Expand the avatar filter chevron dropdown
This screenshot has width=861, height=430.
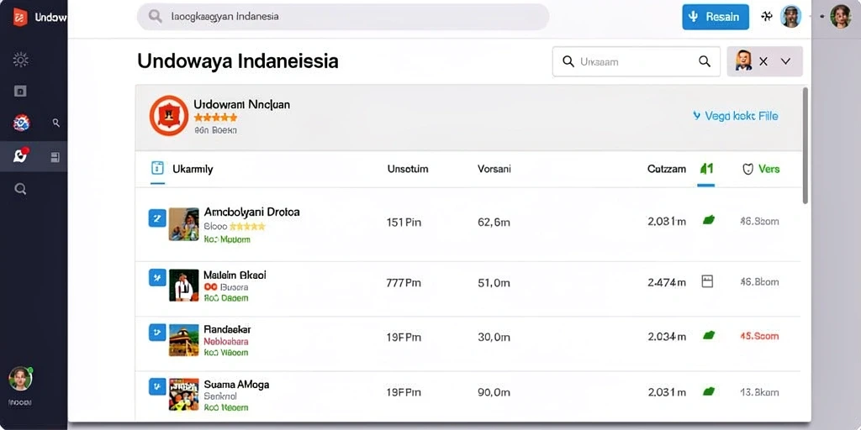pyautogui.click(x=786, y=61)
